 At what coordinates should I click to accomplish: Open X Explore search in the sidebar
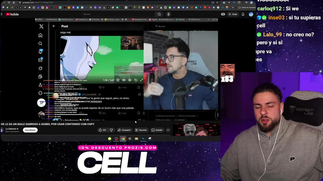(40, 44)
